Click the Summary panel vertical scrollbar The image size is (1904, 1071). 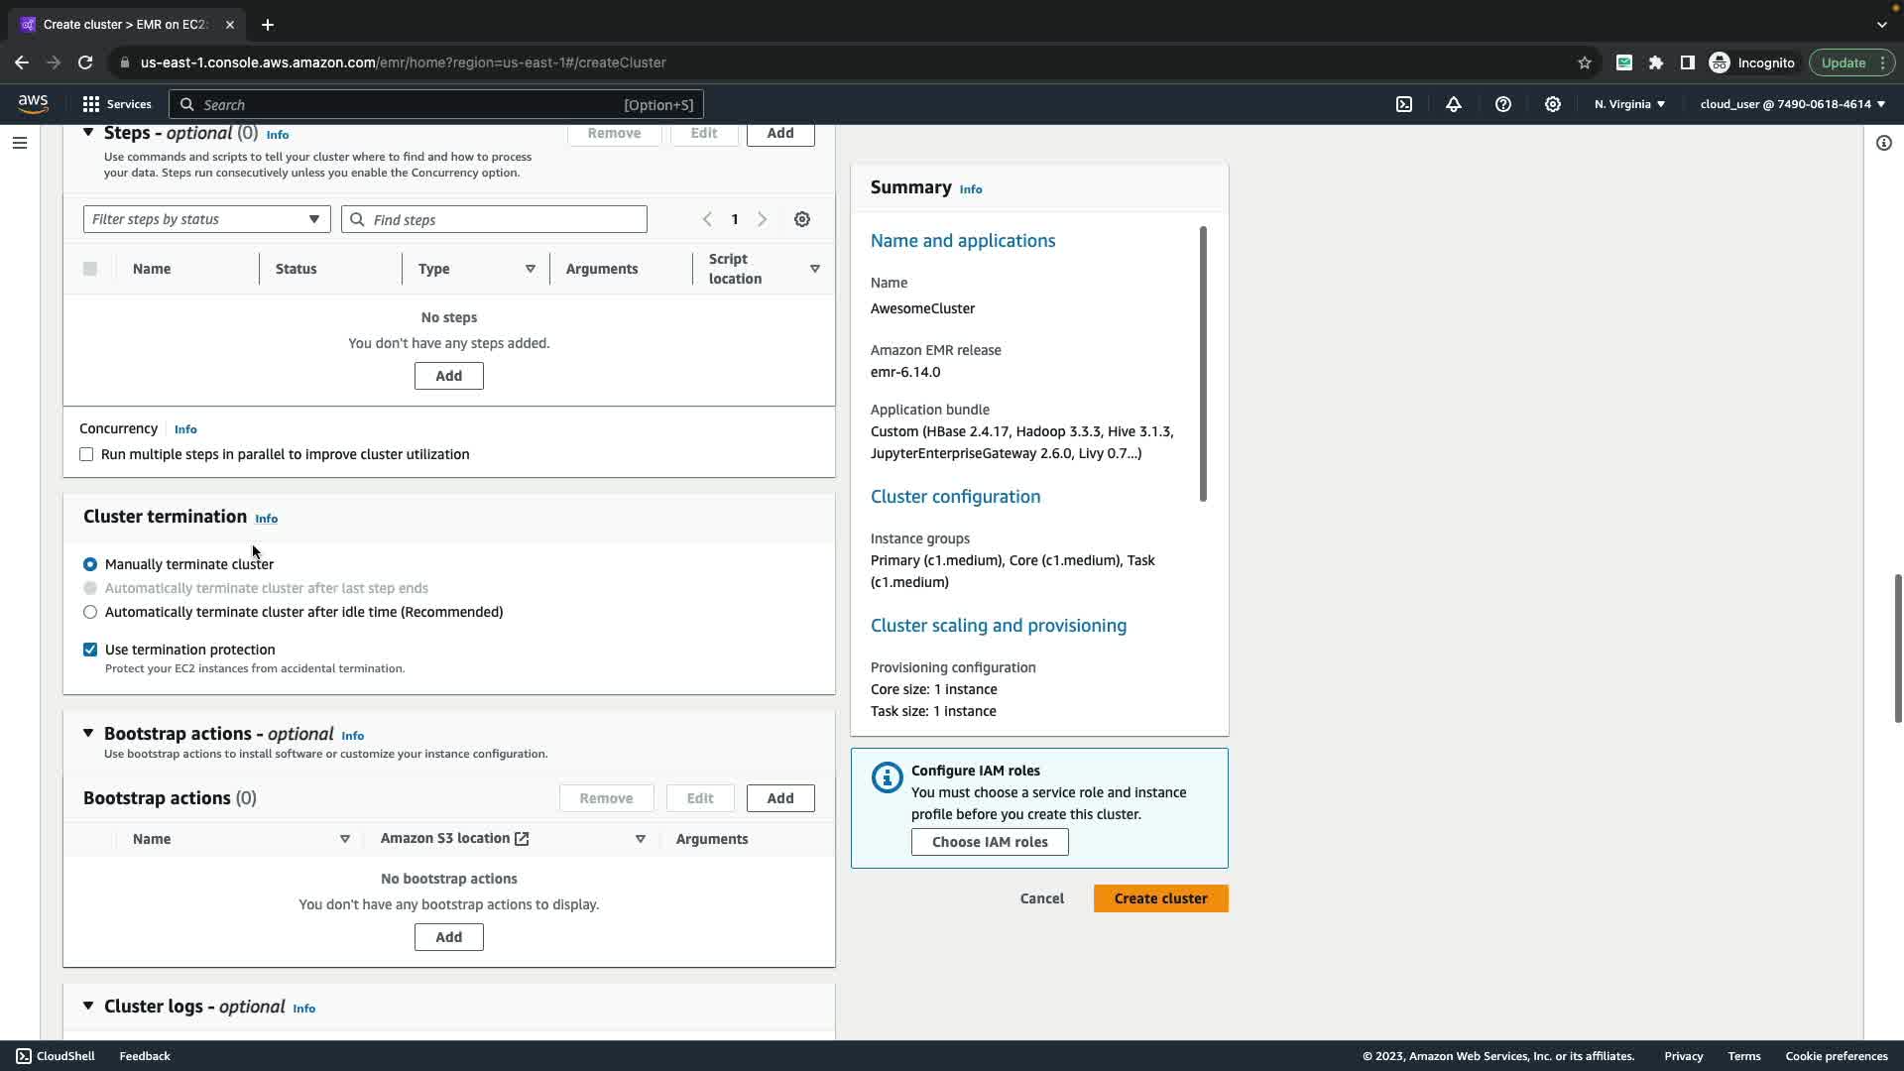click(x=1203, y=364)
